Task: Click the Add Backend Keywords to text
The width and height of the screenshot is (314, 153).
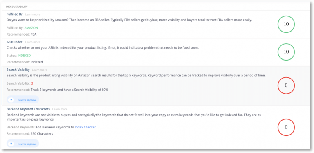Action: [54, 127]
